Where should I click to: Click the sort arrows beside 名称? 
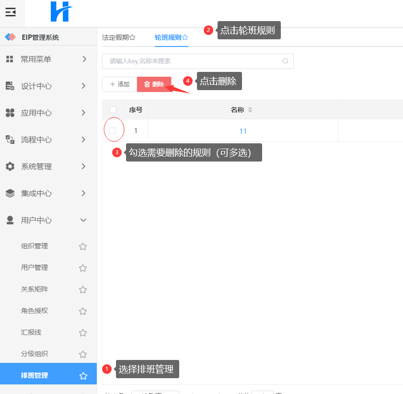point(250,110)
